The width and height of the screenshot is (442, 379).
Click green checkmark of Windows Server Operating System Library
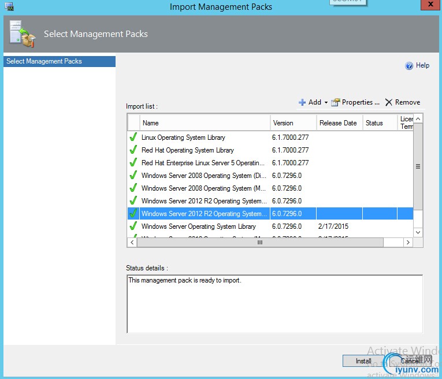click(x=133, y=226)
